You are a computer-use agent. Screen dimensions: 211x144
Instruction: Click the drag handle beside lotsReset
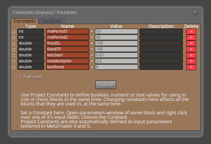click(x=13, y=67)
